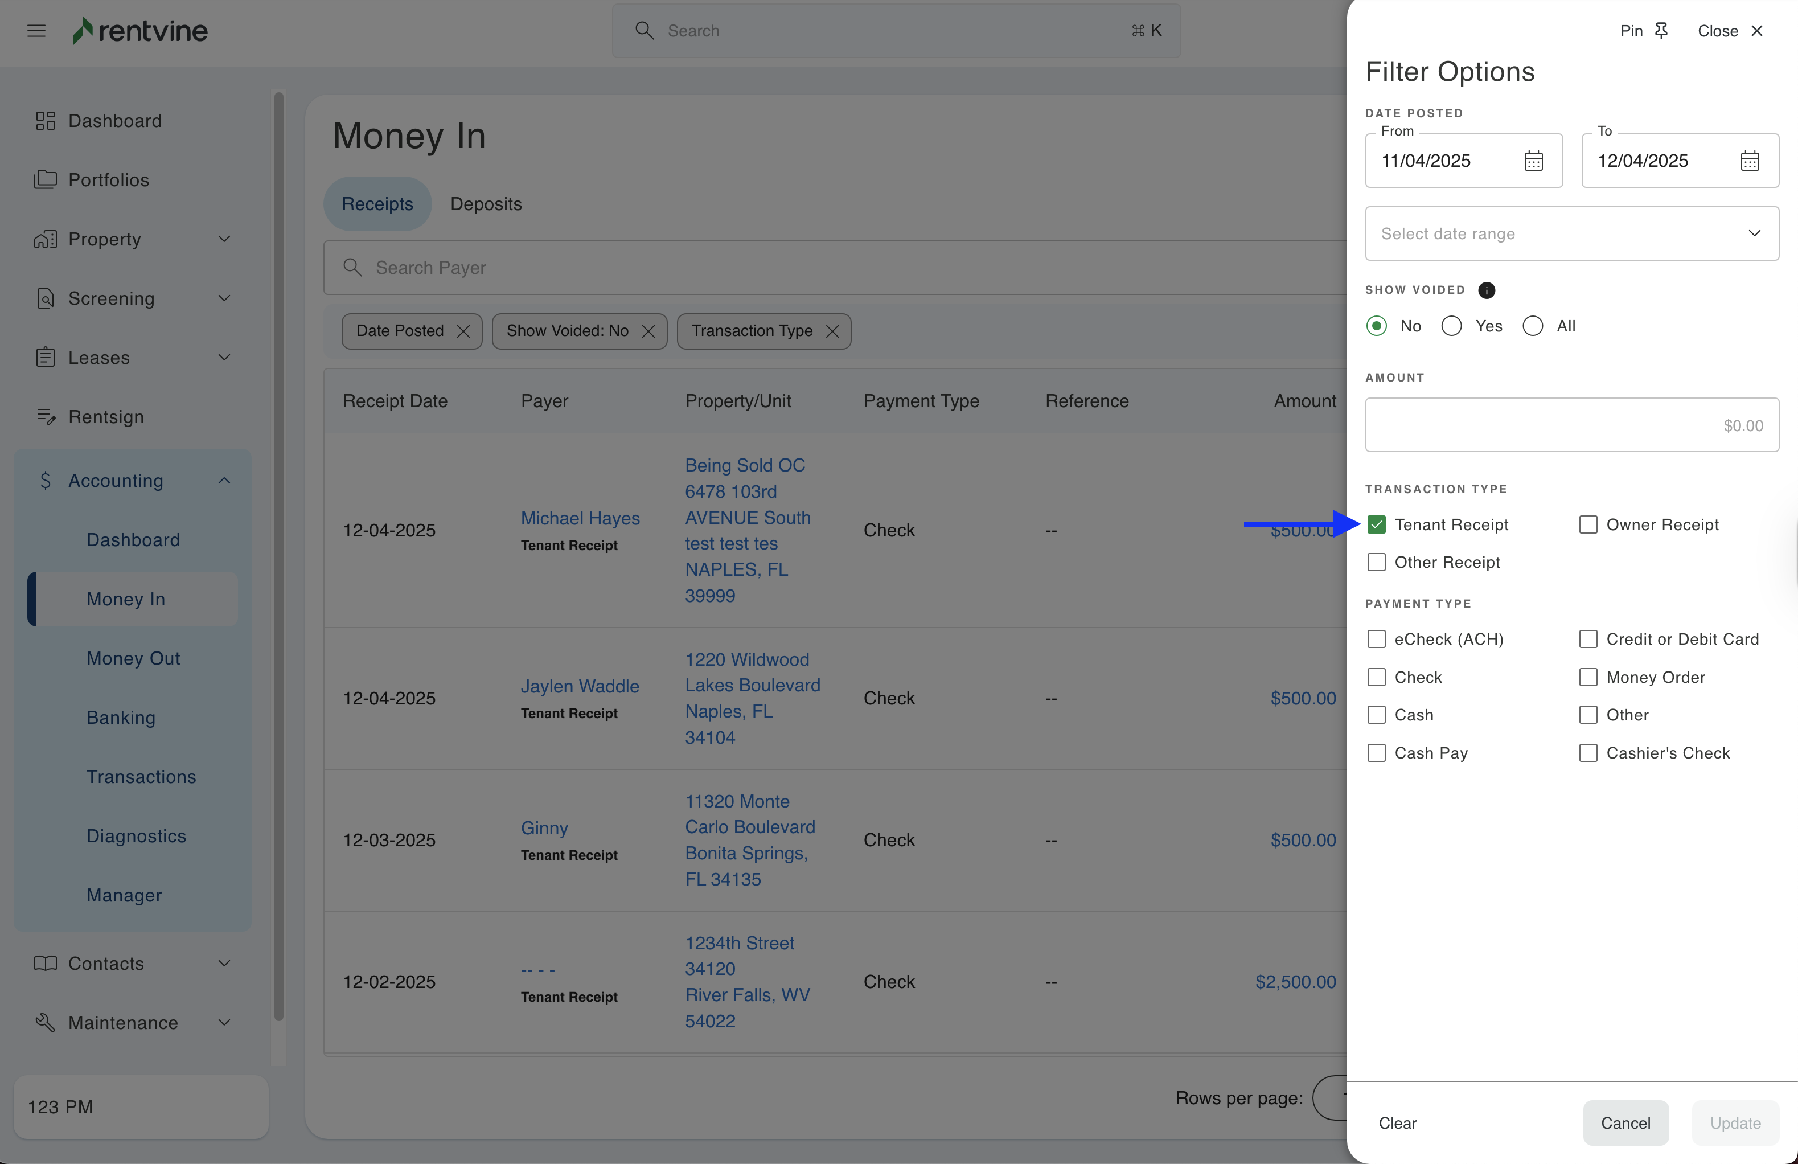
Task: Click the Rentsign sidebar icon
Action: (46, 416)
